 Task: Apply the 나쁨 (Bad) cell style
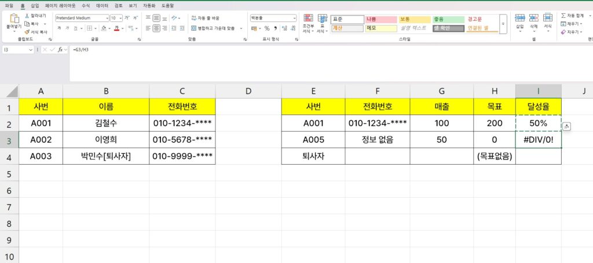(380, 19)
